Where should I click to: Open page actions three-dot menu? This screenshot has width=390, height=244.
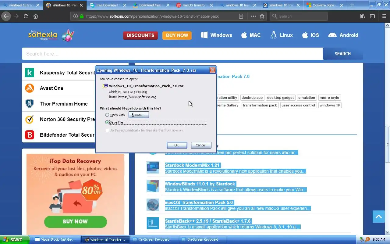(x=253, y=16)
